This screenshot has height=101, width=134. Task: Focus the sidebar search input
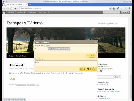pos(106,77)
